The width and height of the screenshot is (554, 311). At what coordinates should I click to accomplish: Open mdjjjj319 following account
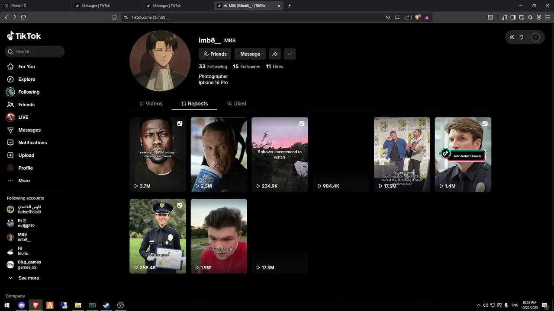tap(21, 223)
